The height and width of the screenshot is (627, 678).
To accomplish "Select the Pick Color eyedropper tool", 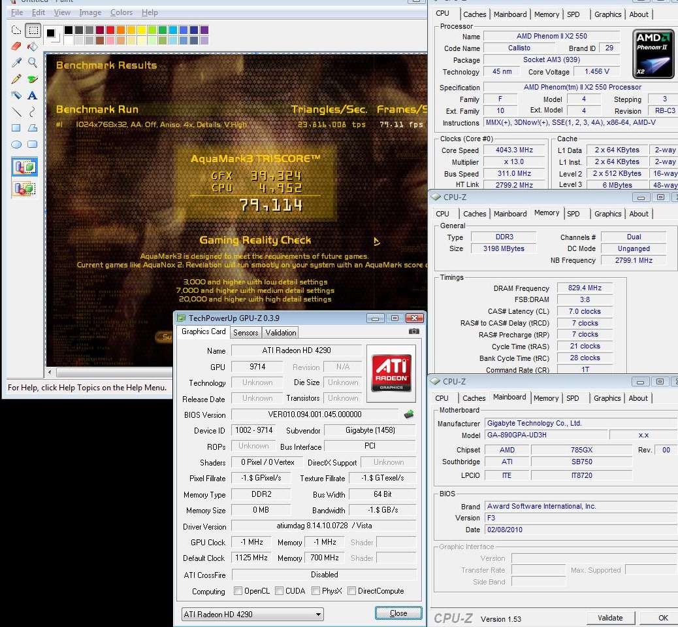I will coord(16,63).
